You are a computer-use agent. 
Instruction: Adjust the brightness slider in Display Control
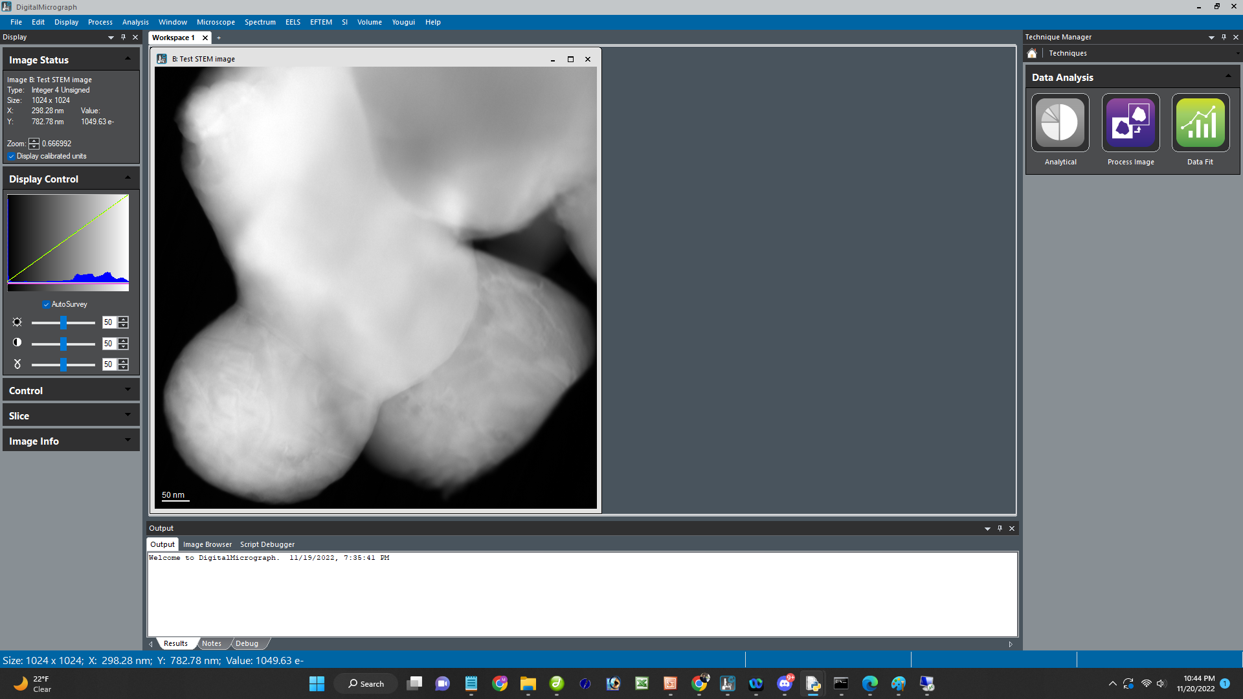pyautogui.click(x=63, y=321)
